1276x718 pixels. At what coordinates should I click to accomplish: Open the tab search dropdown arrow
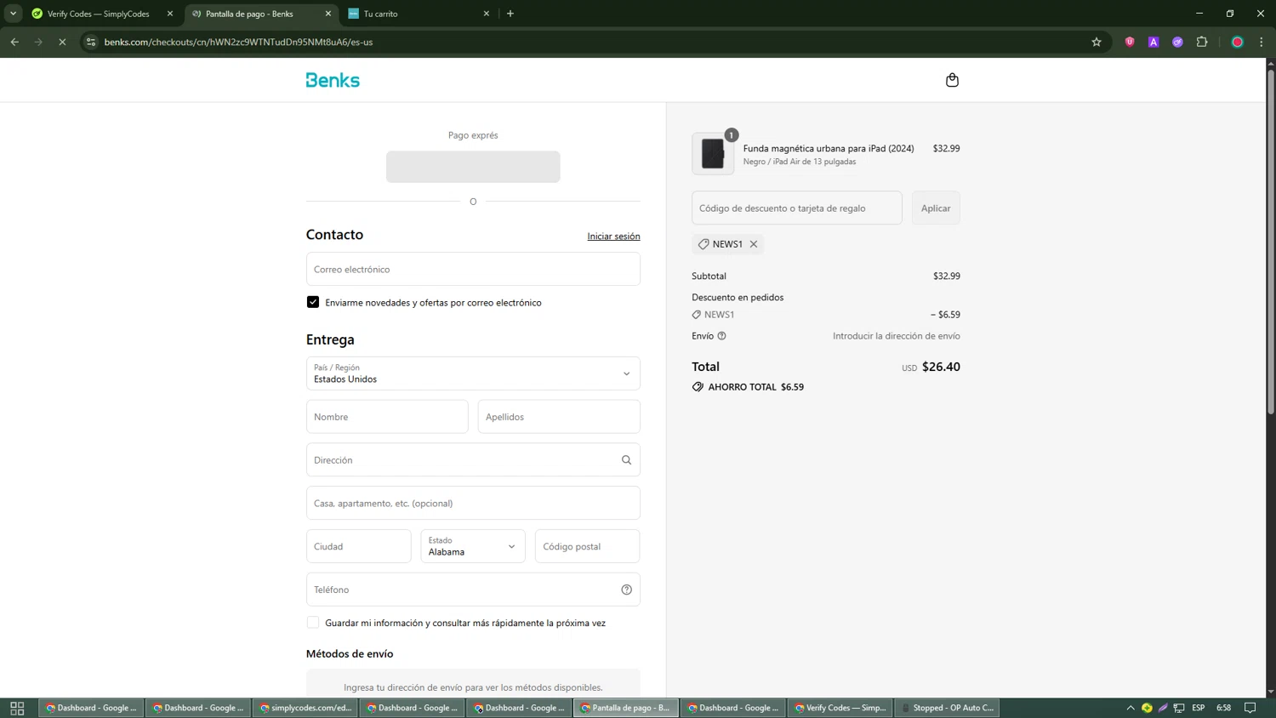13,14
